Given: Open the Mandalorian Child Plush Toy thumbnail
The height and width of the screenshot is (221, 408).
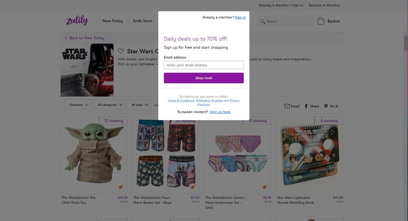Looking at the screenshot, I should 94,154.
